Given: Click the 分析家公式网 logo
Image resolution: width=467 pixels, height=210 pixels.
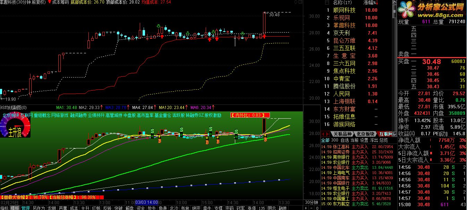Looking at the screenshot, I should point(432,9).
